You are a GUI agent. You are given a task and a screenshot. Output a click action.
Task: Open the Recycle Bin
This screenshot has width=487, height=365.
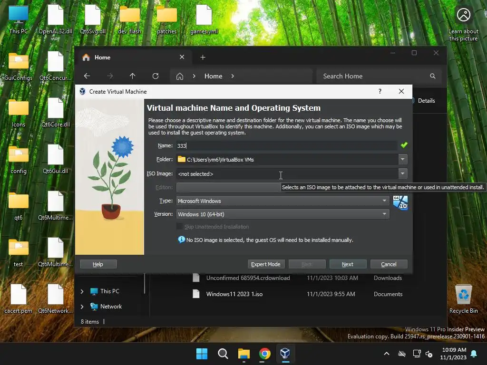[463, 299]
